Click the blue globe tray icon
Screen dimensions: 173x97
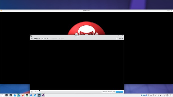(x=146, y=95)
